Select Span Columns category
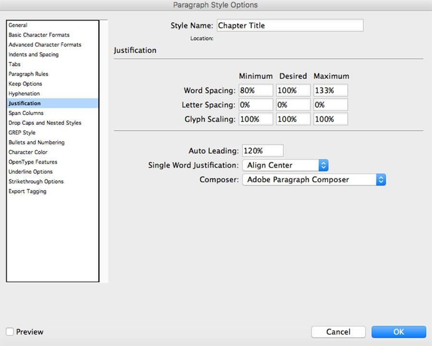Viewport: 432px width, 346px height. [x=26, y=113]
